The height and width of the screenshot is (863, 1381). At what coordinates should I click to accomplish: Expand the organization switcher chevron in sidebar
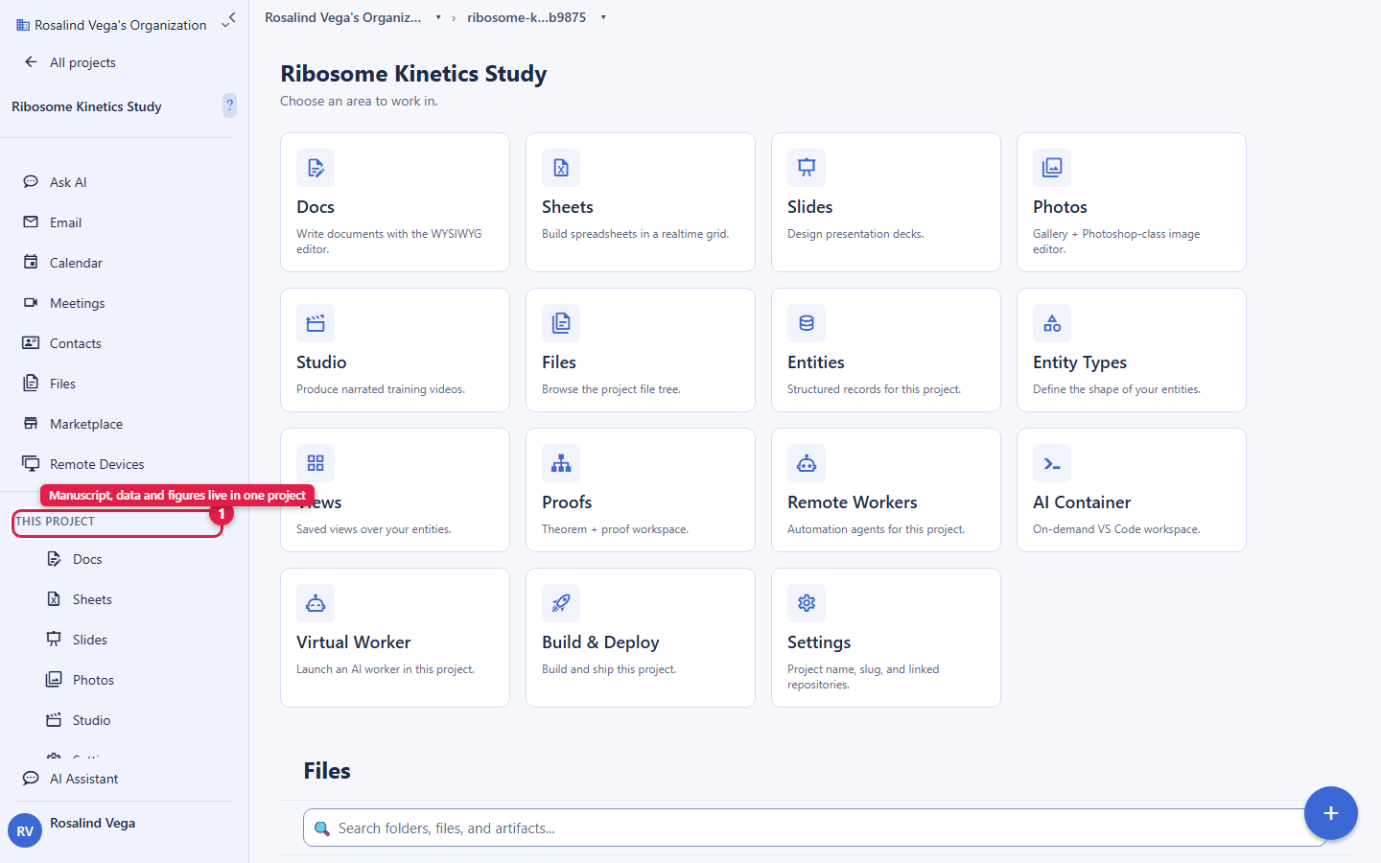click(225, 26)
